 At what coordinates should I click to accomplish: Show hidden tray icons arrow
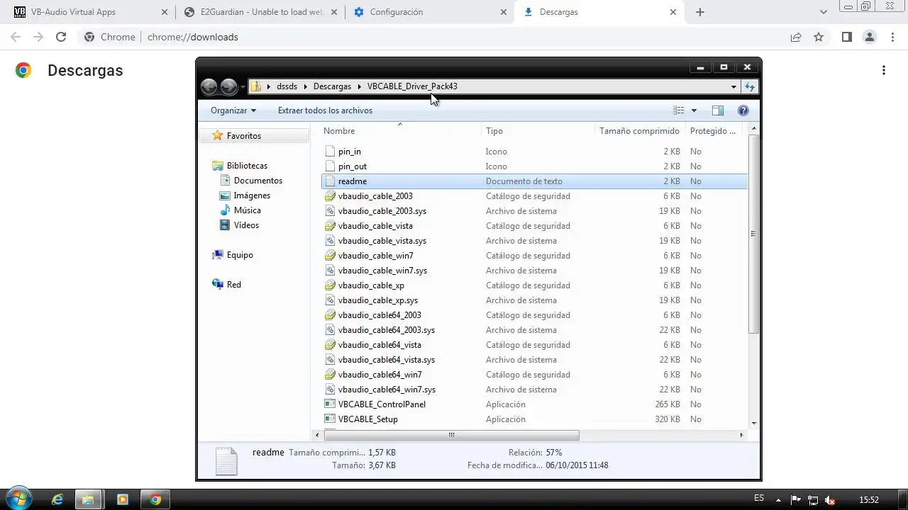[x=779, y=500]
